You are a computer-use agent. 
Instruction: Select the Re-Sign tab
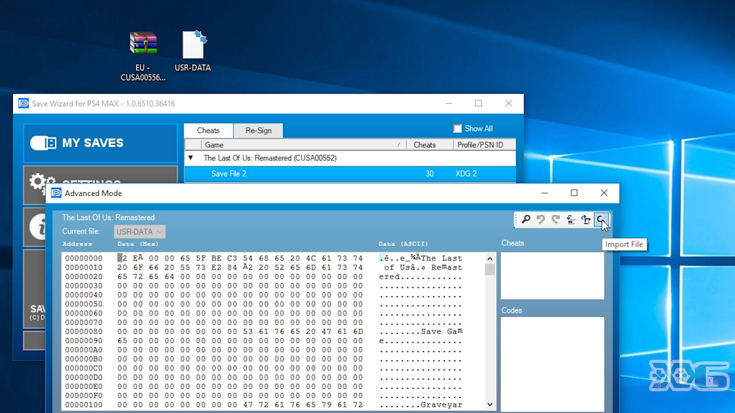pos(258,130)
